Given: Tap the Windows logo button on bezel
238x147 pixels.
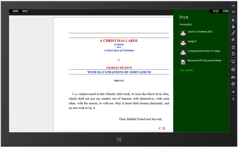Looking at the screenshot, I should click(119, 140).
